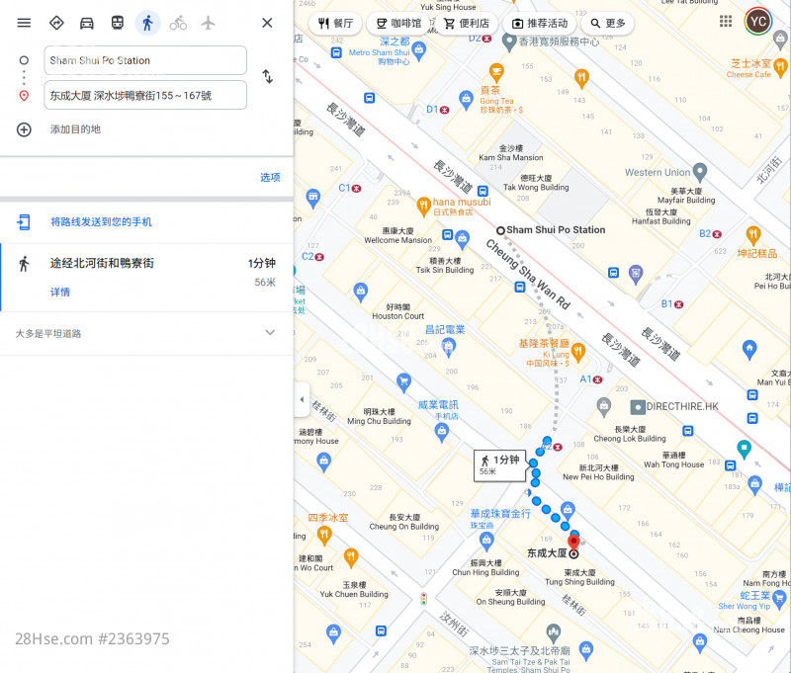Open the hamburger main menu
This screenshot has height=673, width=791.
[x=24, y=23]
